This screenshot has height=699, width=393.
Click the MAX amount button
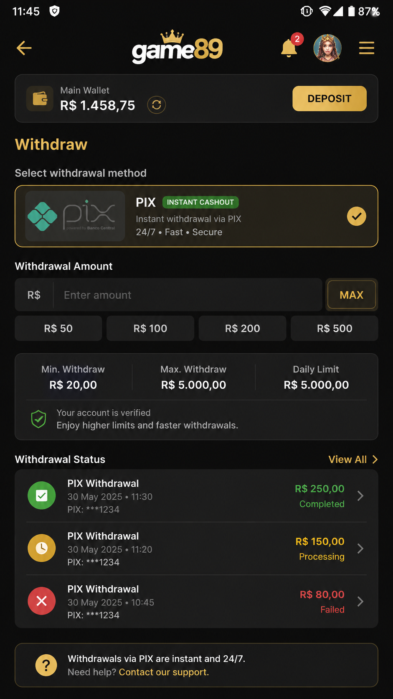352,295
